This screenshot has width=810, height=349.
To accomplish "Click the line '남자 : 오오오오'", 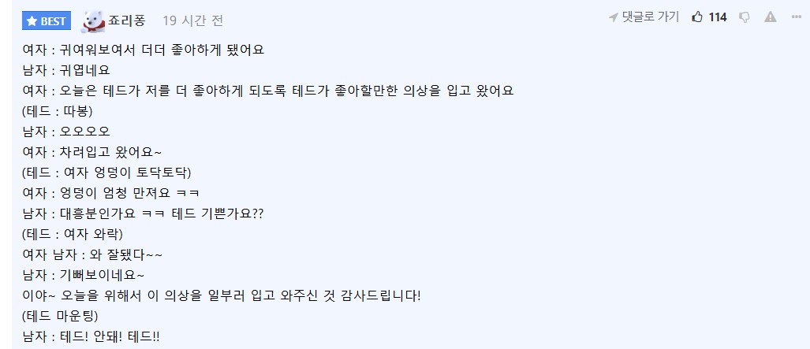I will pos(66,132).
